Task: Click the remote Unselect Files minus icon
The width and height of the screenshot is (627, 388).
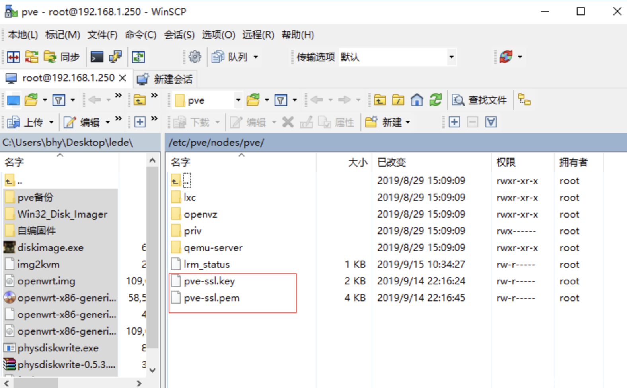Action: pyautogui.click(x=473, y=122)
